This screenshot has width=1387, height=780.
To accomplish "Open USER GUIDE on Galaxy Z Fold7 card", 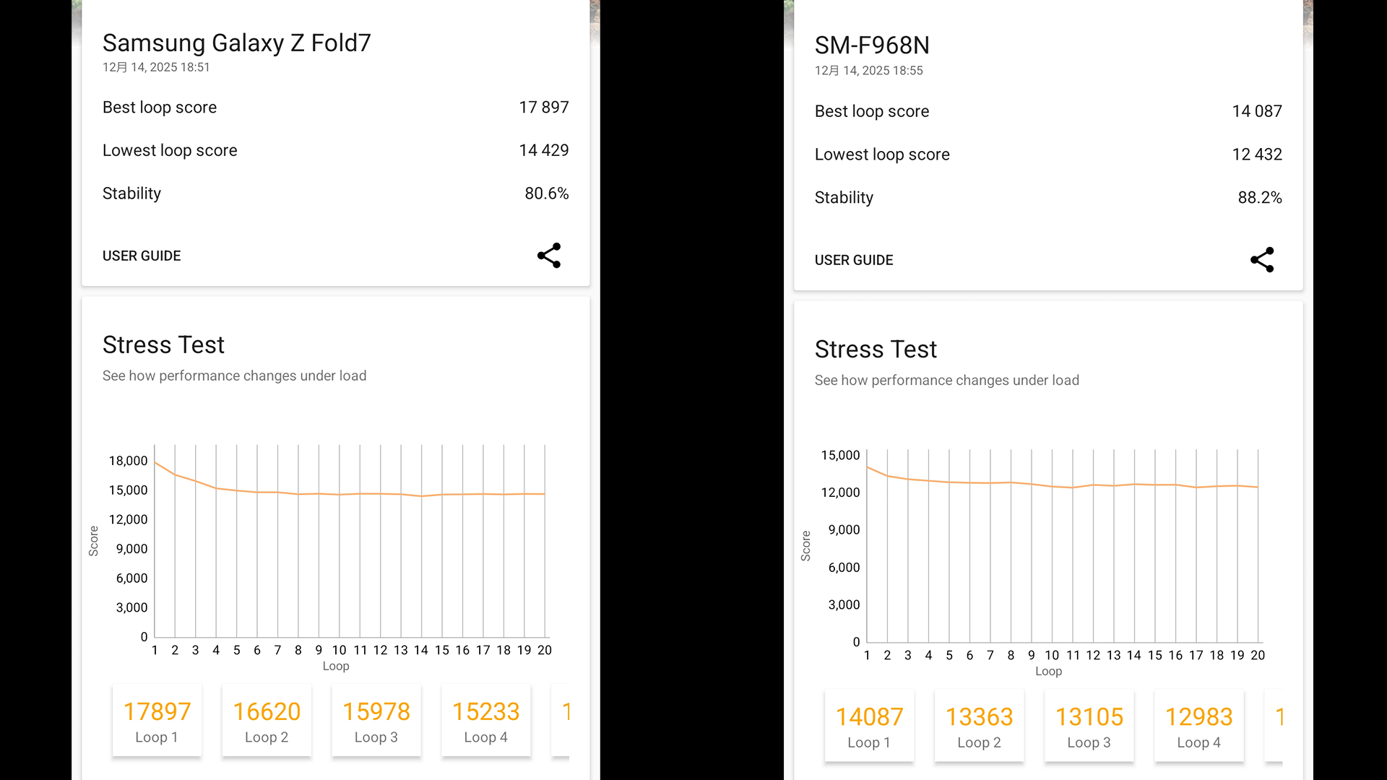I will pos(142,256).
